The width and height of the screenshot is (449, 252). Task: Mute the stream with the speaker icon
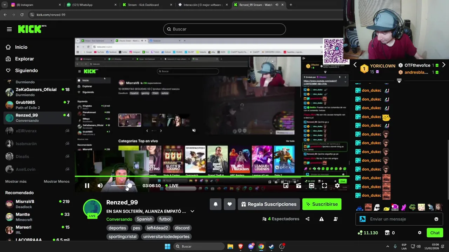[x=100, y=186]
